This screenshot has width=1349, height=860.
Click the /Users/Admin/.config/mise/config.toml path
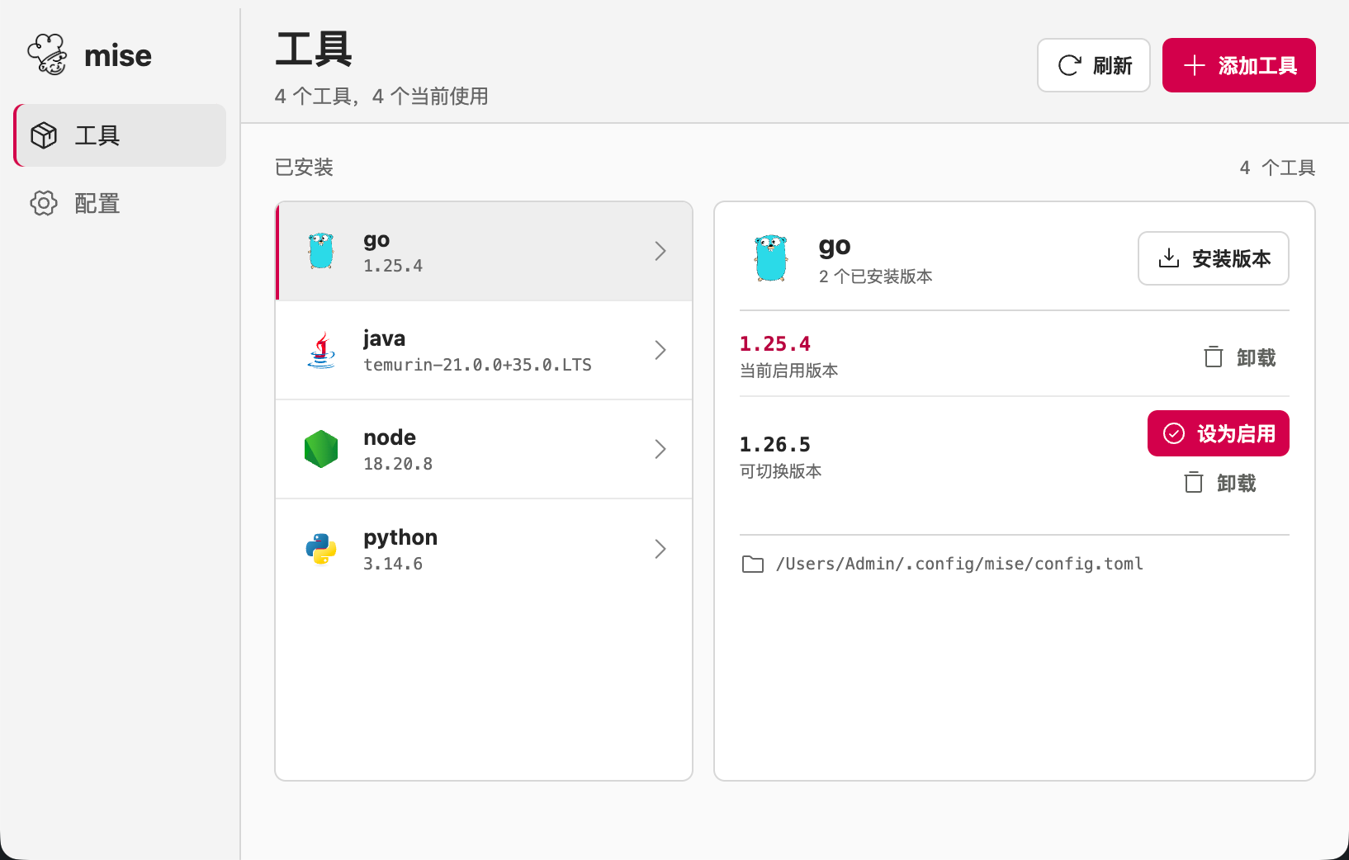(x=959, y=564)
